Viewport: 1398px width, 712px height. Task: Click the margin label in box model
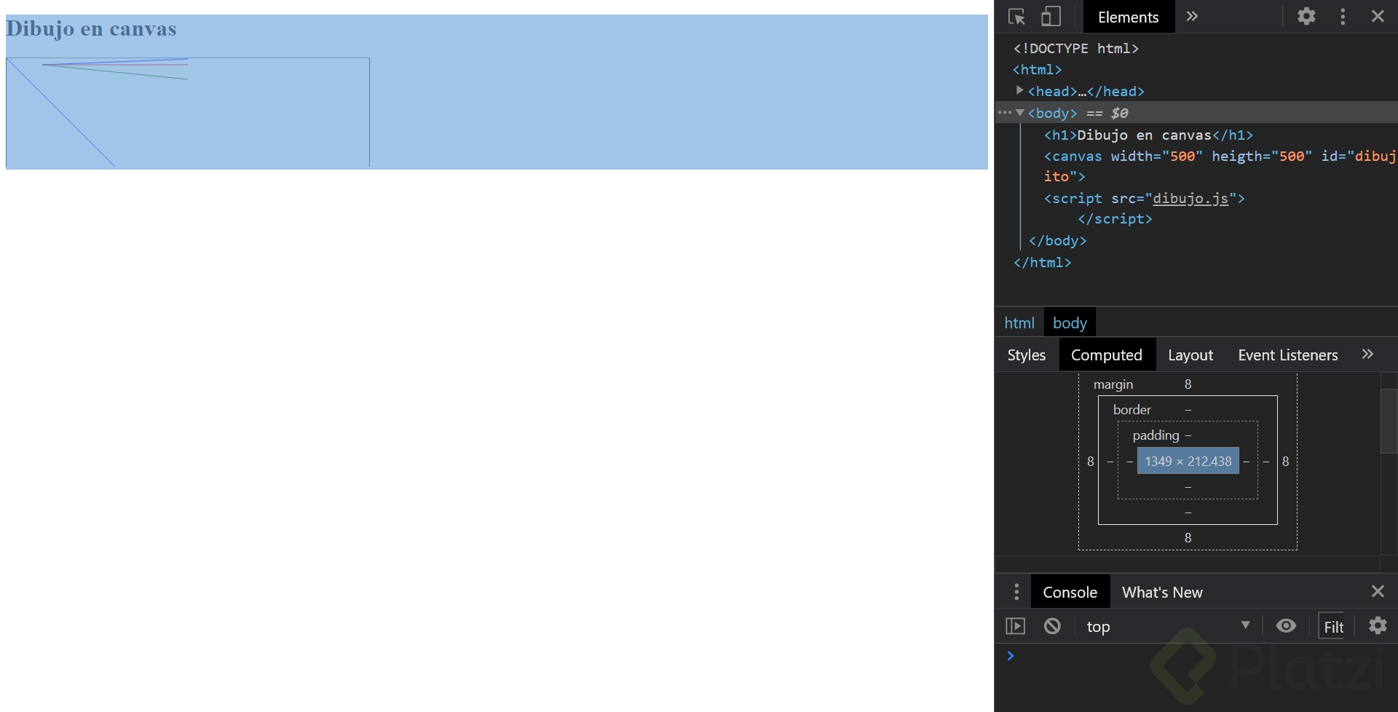tap(1113, 384)
